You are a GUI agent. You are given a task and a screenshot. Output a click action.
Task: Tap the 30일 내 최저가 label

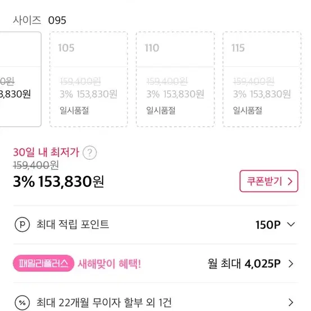(46, 152)
